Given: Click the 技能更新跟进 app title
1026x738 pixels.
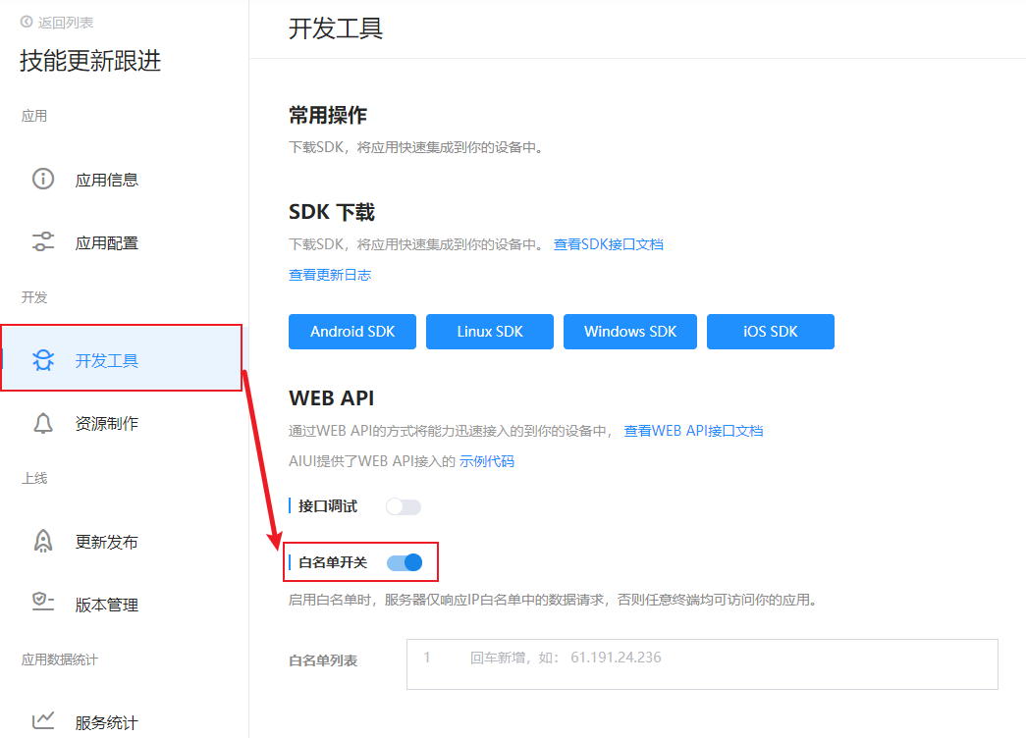Looking at the screenshot, I should point(90,61).
